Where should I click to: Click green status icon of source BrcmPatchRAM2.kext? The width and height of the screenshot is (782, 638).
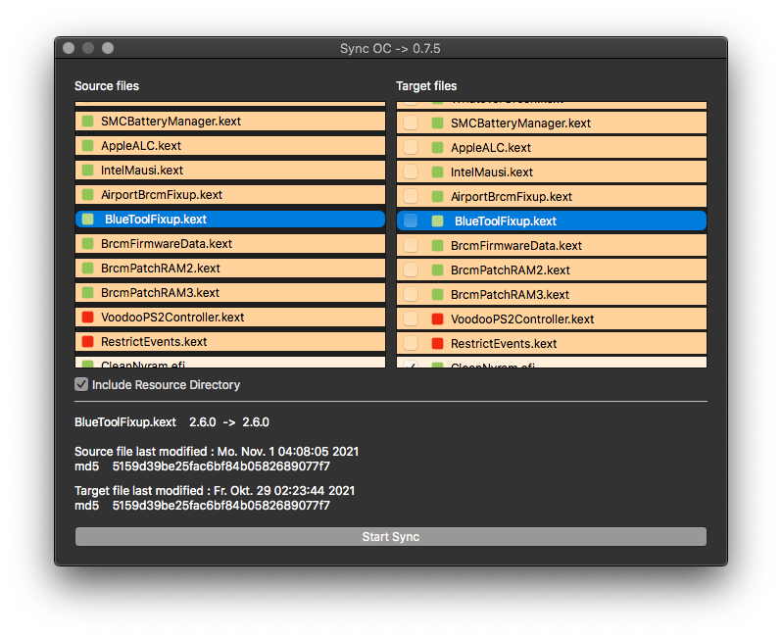tap(88, 268)
